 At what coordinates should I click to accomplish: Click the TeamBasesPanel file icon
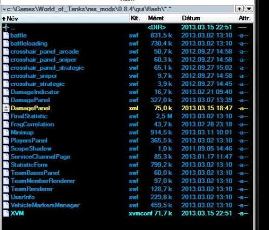coord(6,173)
